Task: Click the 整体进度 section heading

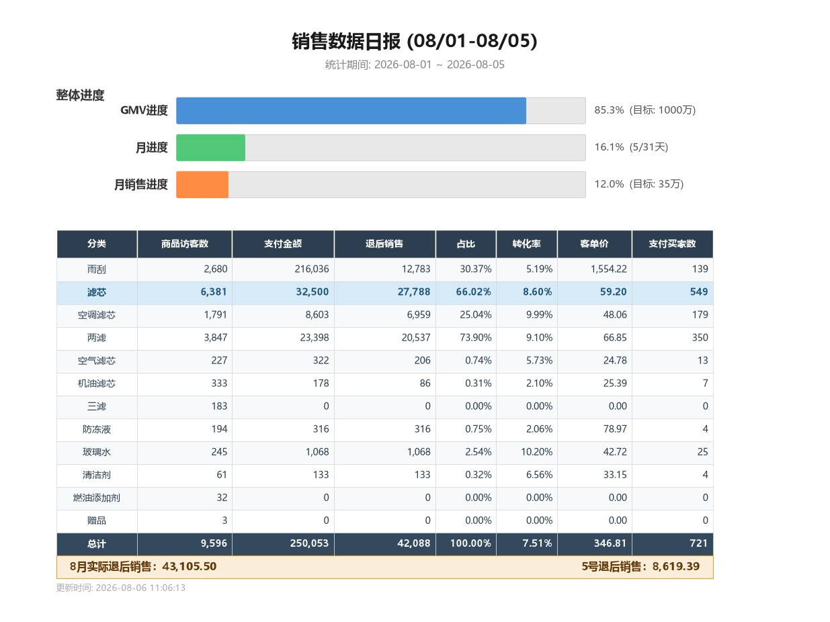Action: coord(81,95)
